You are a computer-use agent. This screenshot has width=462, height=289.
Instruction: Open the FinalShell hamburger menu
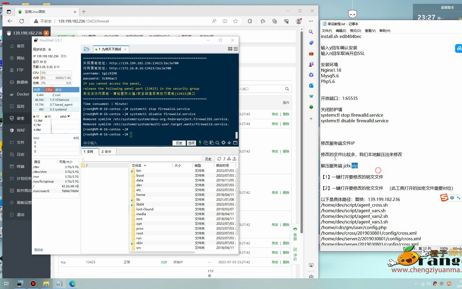coord(236,49)
